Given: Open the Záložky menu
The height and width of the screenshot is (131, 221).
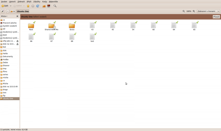Looking at the screenshot, I should point(37,2).
